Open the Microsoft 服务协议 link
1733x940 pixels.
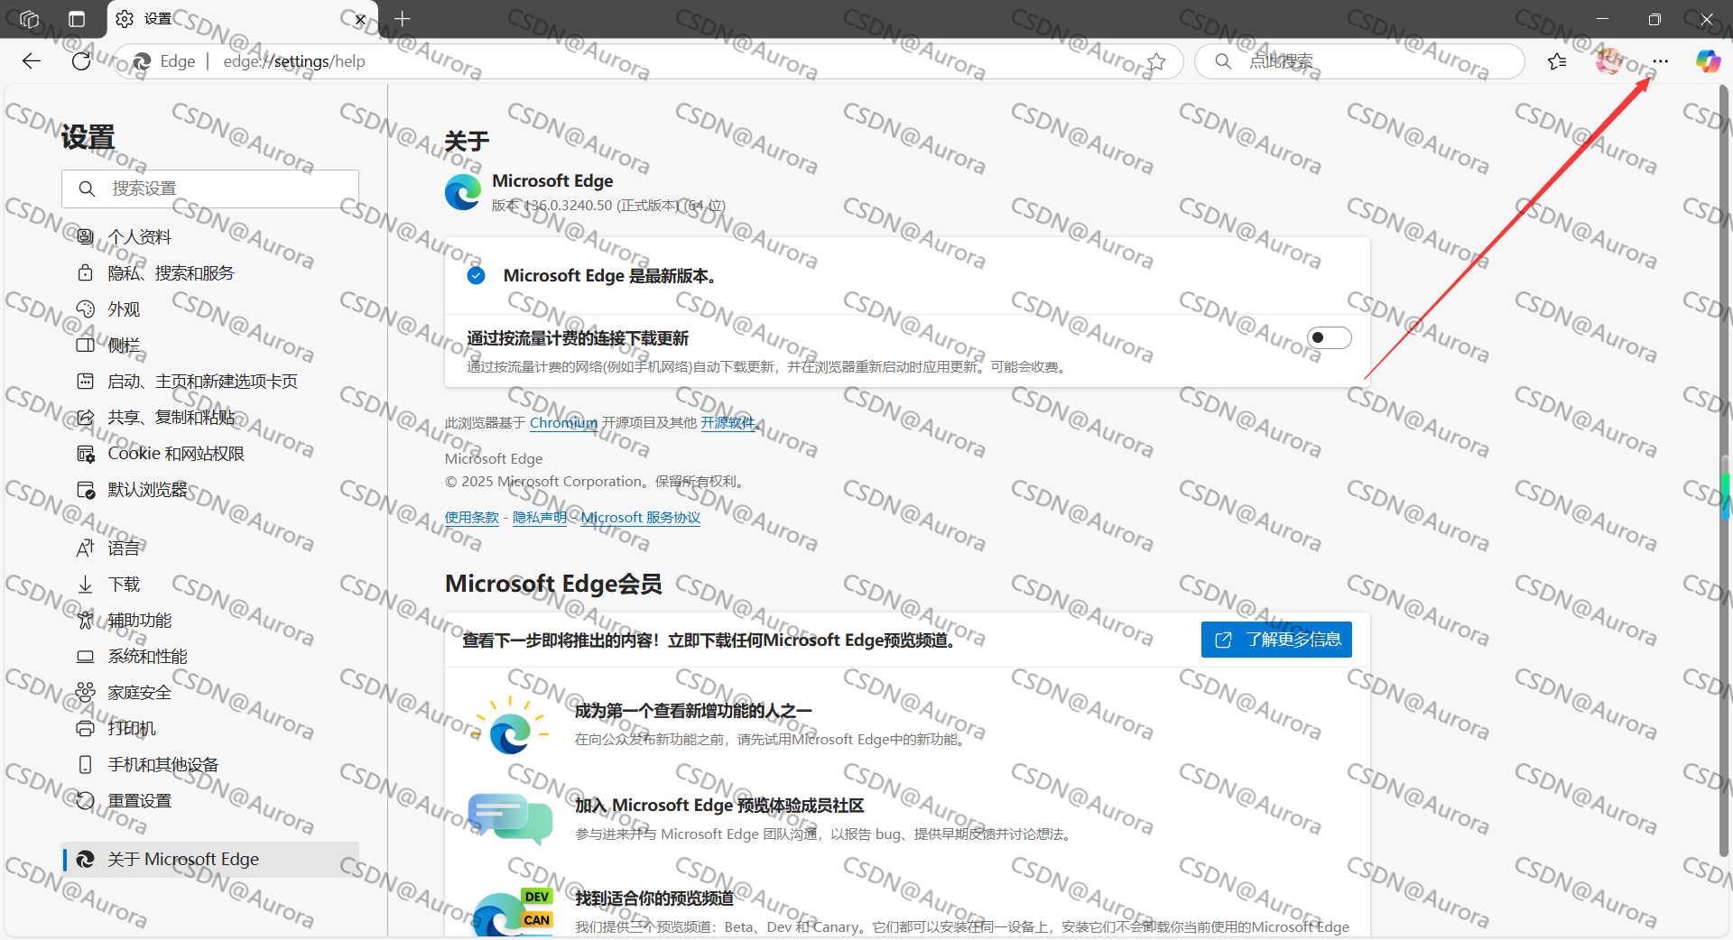click(641, 517)
